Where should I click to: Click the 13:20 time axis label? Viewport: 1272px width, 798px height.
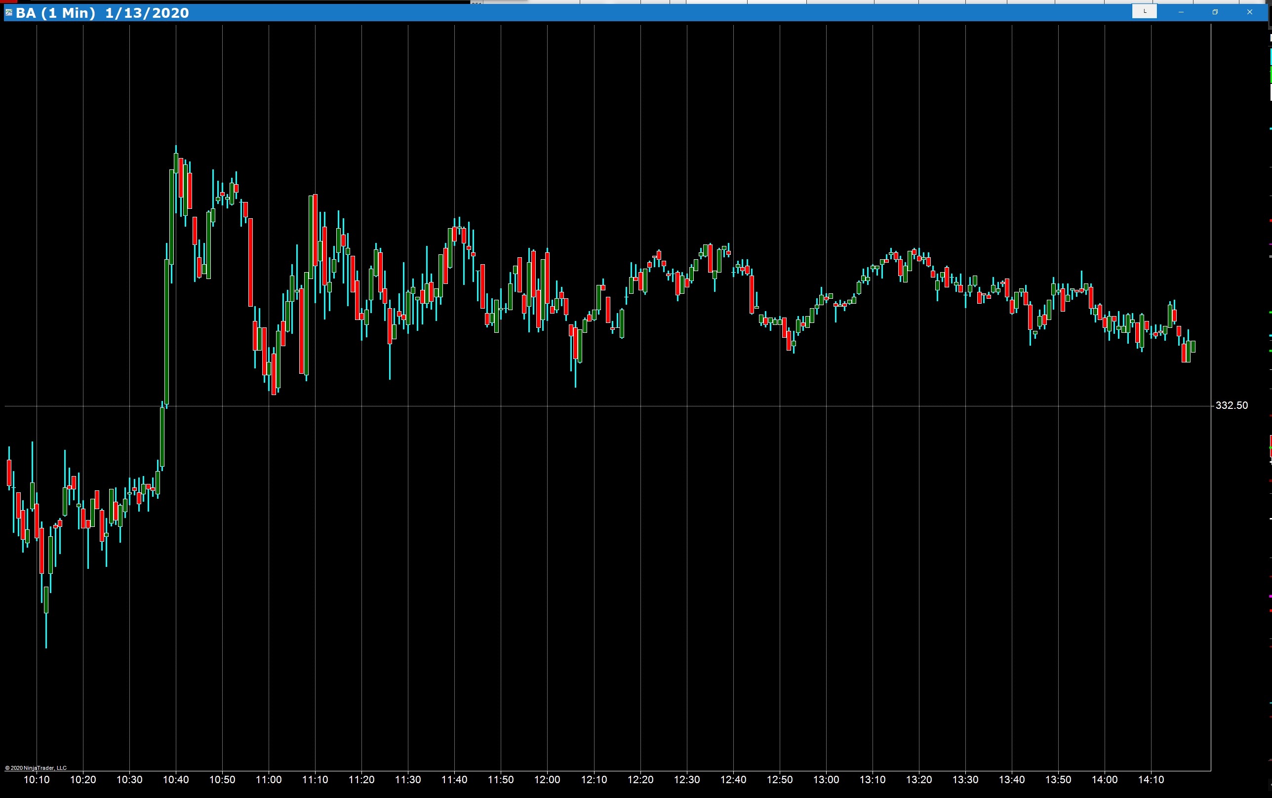918,780
